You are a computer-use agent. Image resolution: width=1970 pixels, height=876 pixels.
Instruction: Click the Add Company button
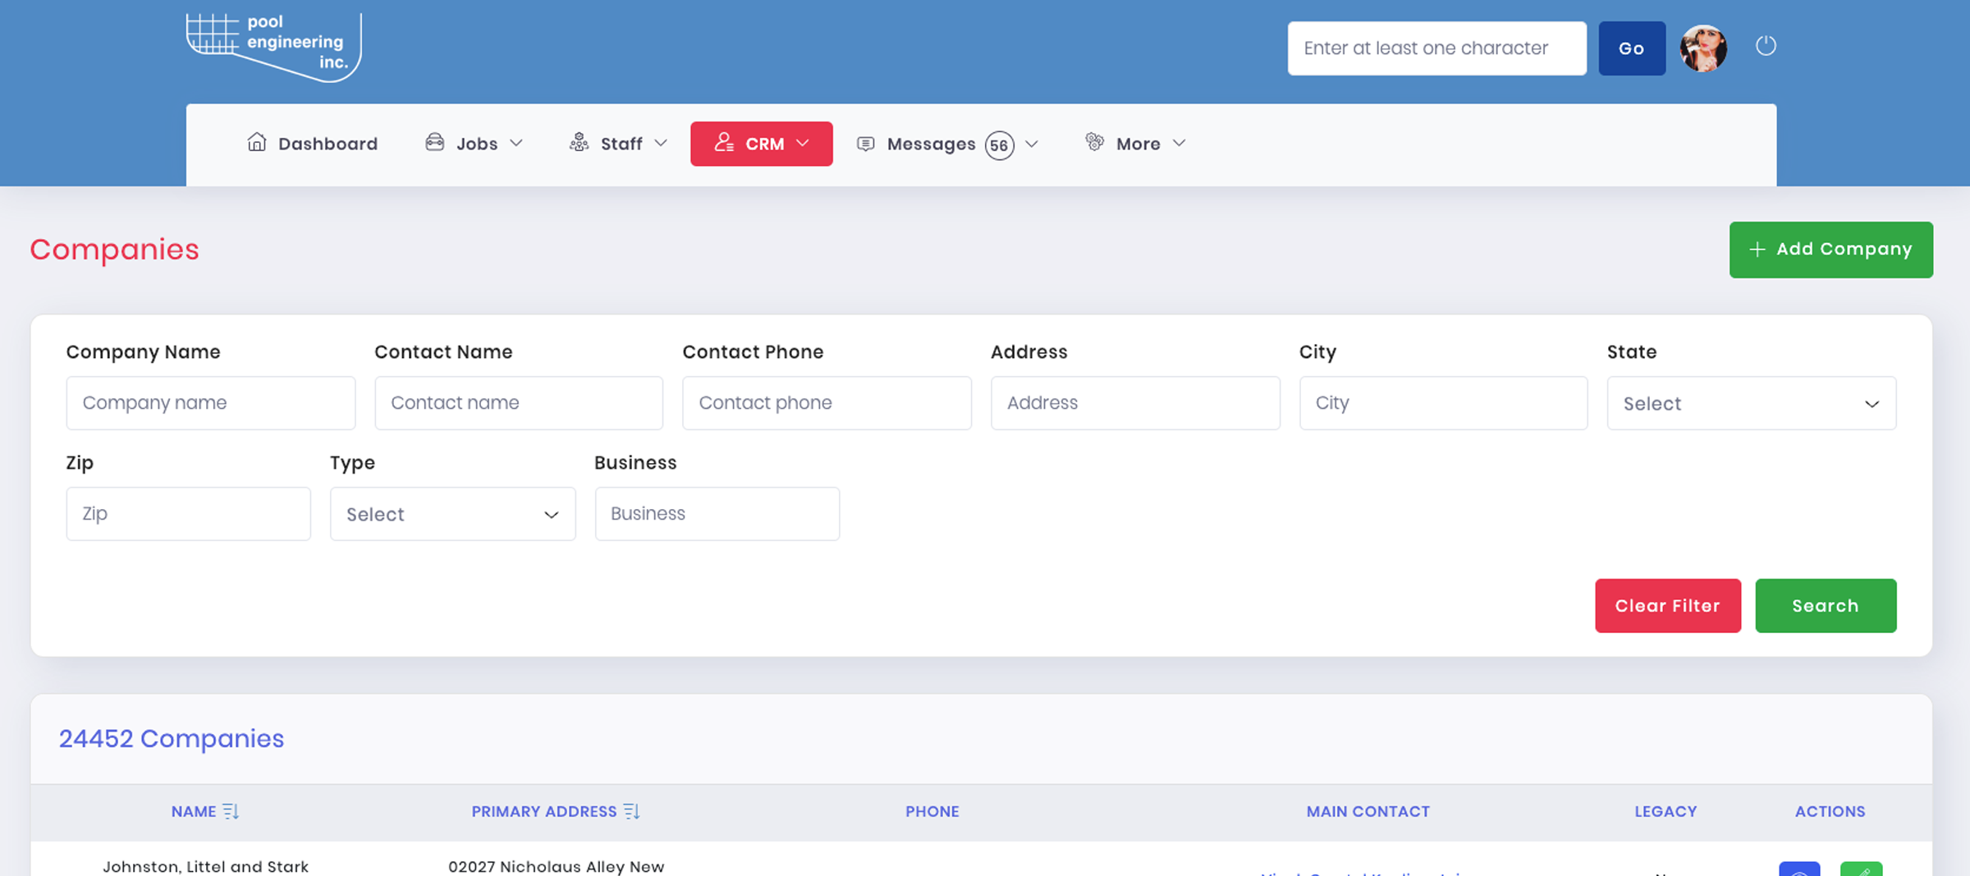click(1830, 250)
